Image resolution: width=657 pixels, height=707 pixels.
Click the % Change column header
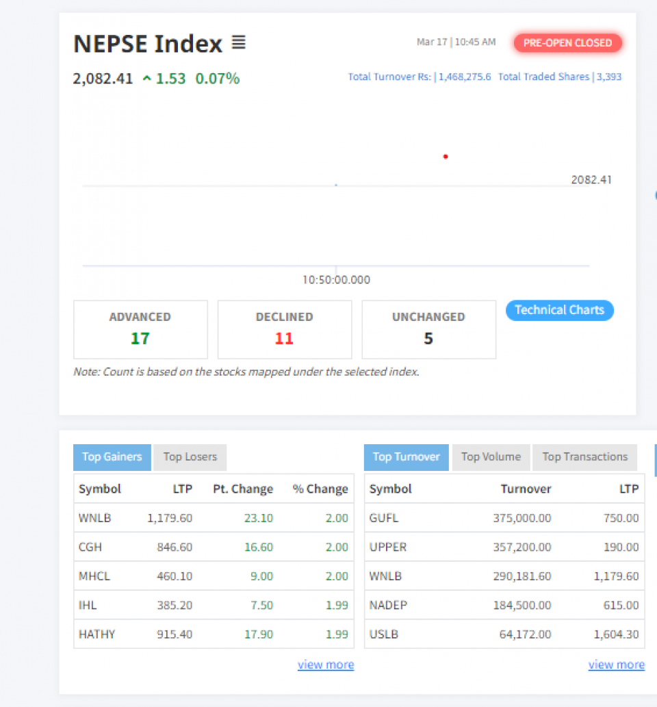[320, 489]
